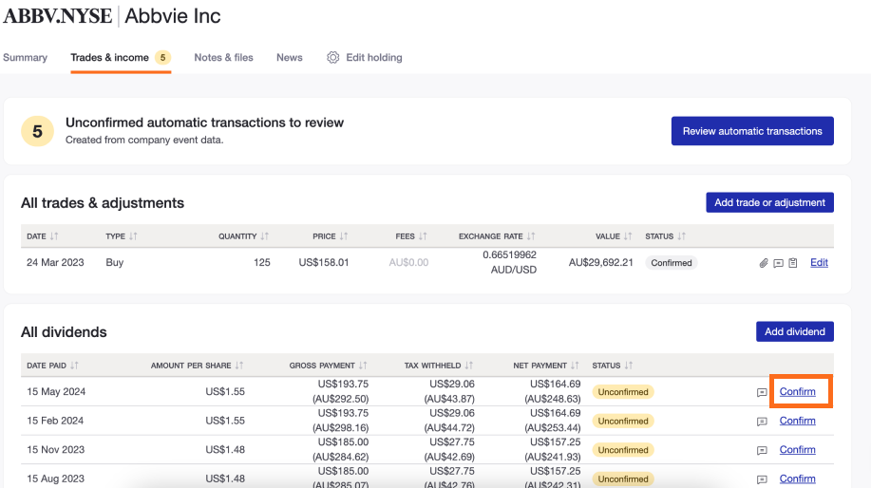871x488 pixels.
Task: Click the AU$0.00 fees cell
Action: [x=408, y=263]
